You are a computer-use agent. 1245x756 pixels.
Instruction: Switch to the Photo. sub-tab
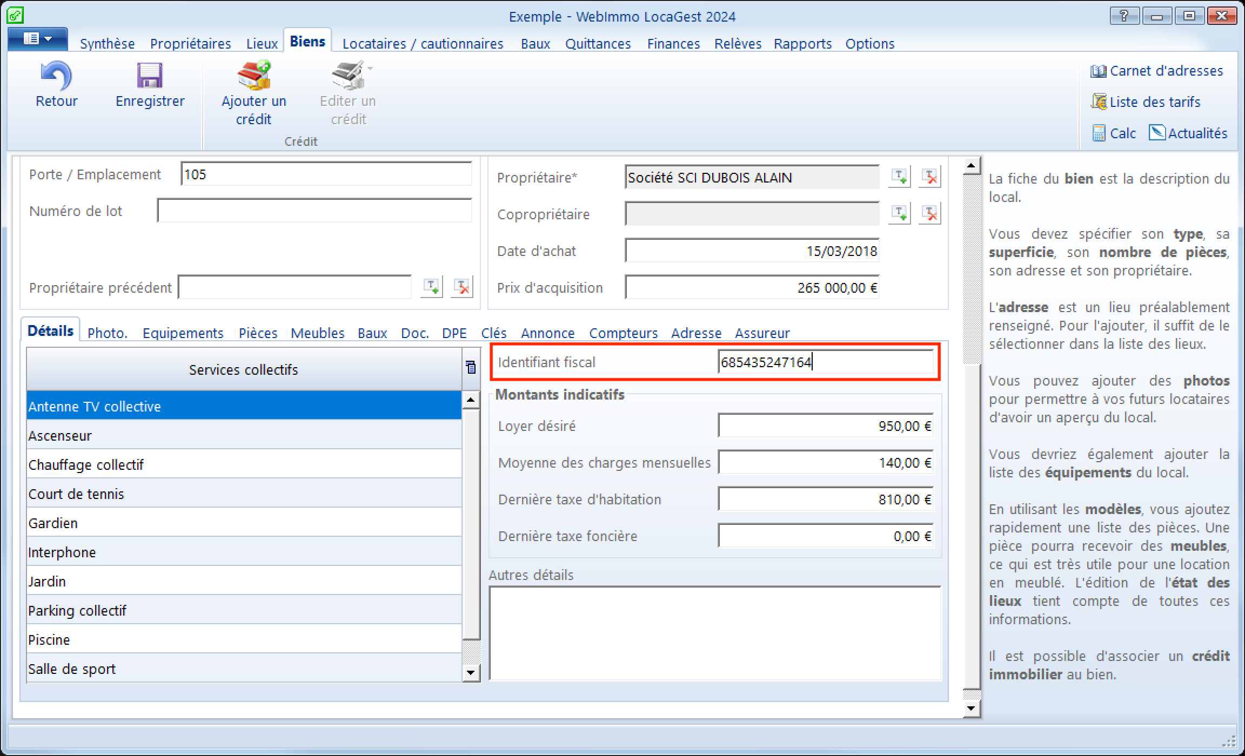[x=108, y=333]
